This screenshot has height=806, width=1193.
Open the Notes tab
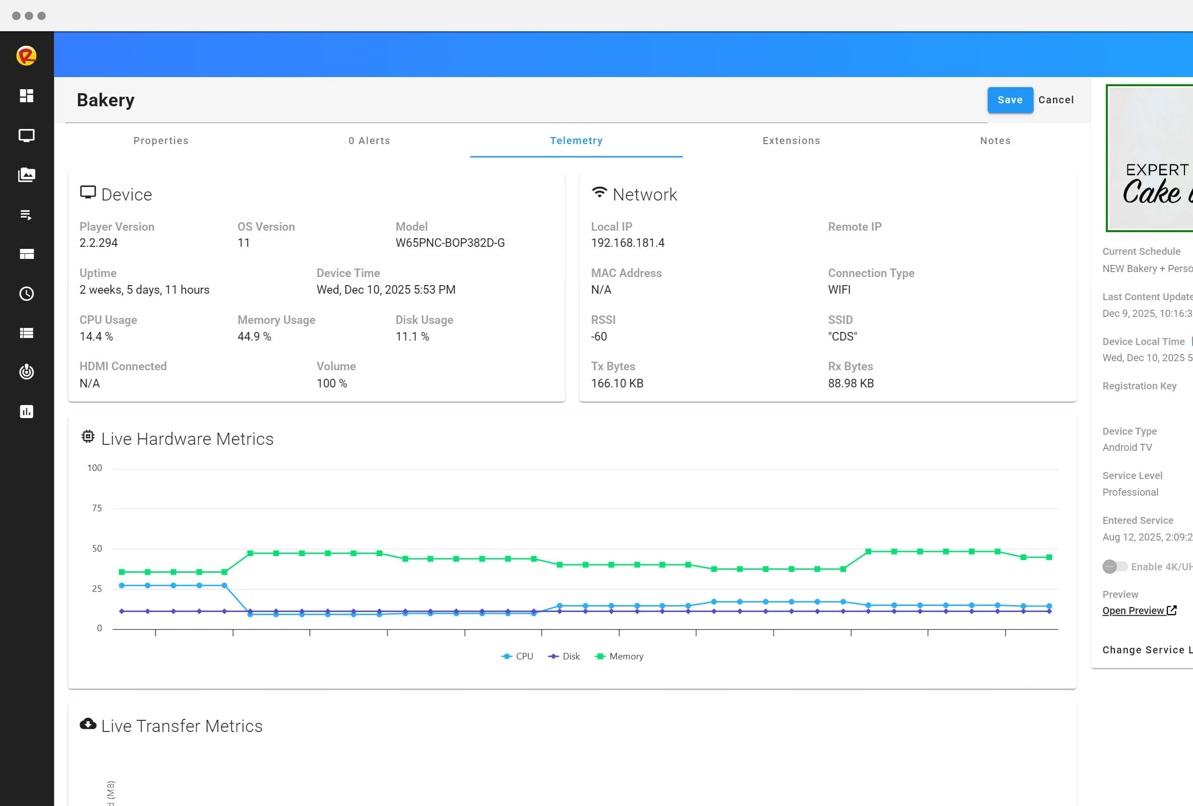click(x=995, y=140)
